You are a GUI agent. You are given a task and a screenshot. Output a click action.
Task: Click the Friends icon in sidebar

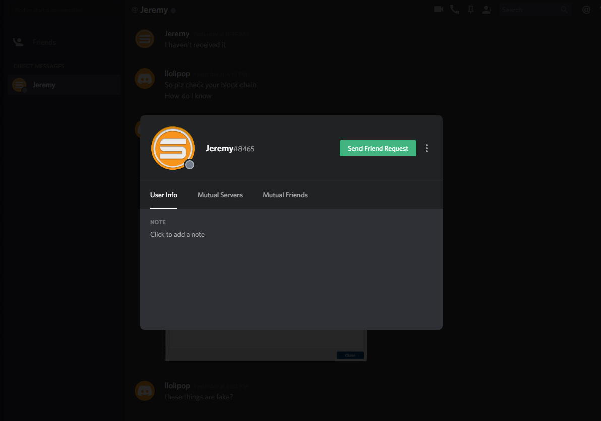pos(18,42)
